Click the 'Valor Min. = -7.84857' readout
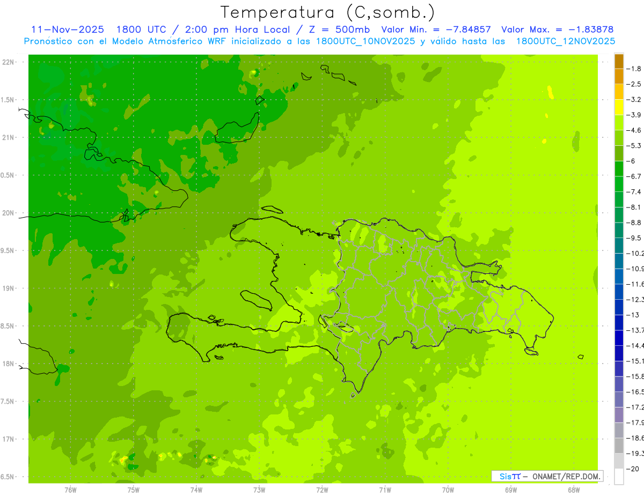The height and width of the screenshot is (497, 644). click(436, 29)
